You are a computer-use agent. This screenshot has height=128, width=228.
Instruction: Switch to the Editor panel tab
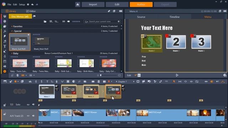coord(31,11)
